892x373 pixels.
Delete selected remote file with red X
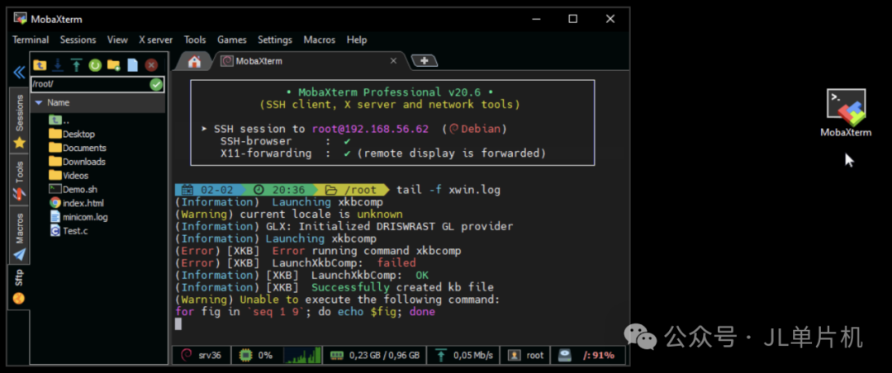151,65
